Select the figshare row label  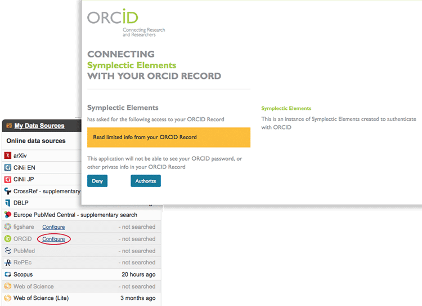[x=24, y=227]
